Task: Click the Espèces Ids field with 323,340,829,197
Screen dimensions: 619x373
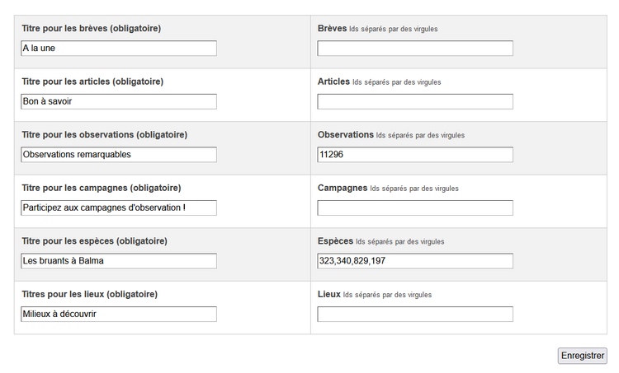Action: pos(415,261)
